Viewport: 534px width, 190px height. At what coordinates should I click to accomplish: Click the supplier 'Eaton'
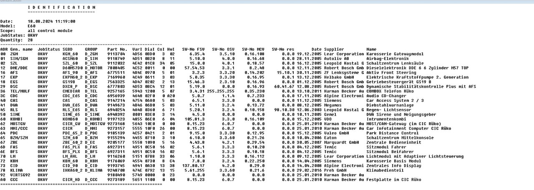[330, 138]
